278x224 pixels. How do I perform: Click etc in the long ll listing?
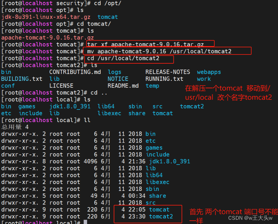point(150,141)
